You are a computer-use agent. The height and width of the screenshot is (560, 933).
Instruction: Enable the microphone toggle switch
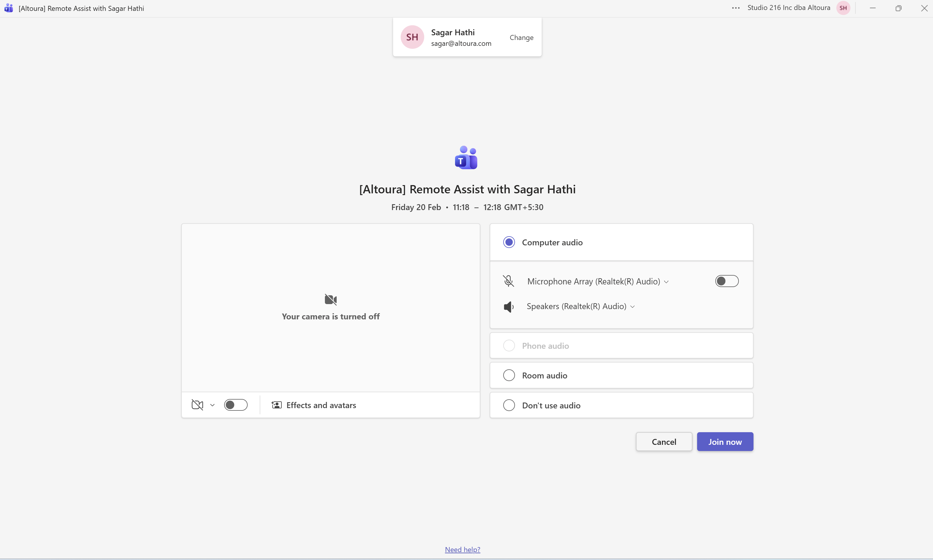727,281
